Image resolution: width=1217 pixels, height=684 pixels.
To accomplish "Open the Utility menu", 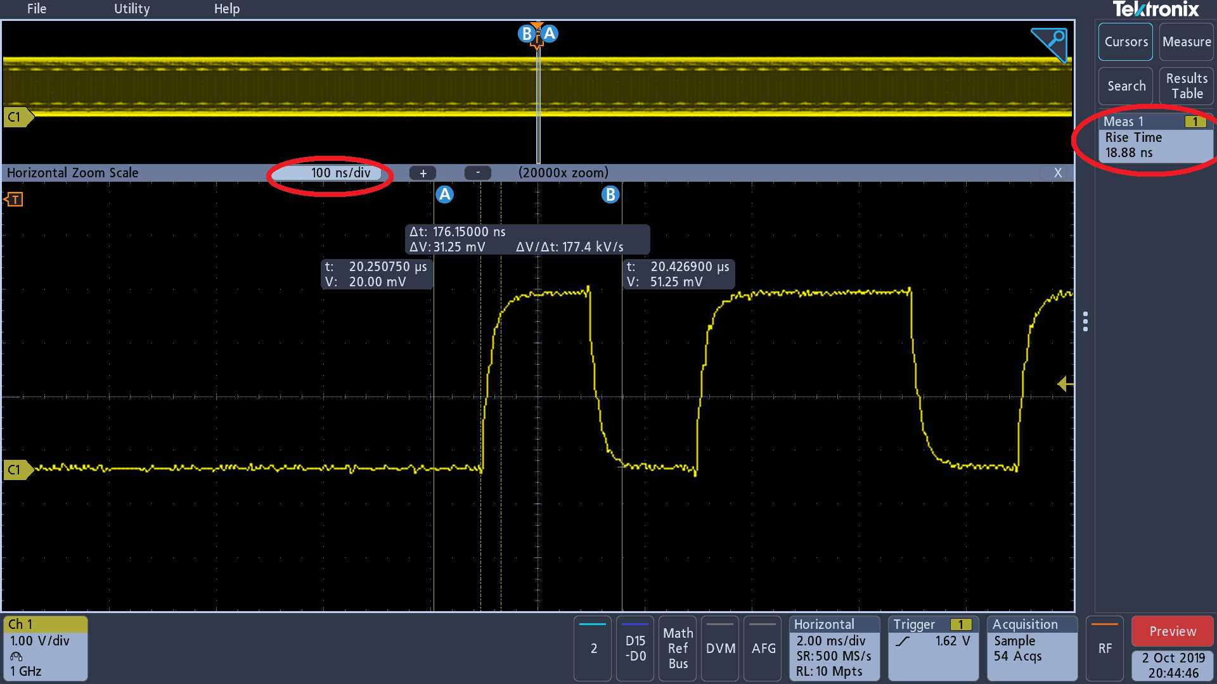I will click(x=132, y=9).
